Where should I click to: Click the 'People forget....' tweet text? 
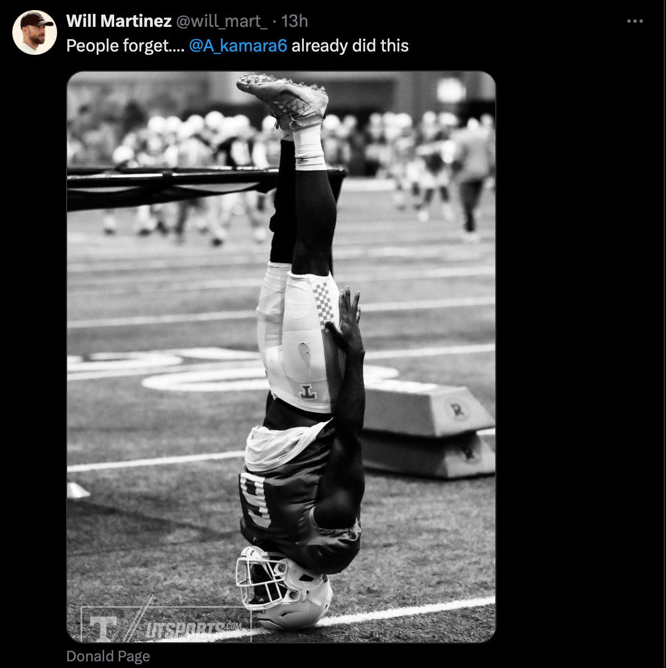125,46
